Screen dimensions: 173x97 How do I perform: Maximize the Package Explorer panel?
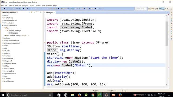point(41,12)
